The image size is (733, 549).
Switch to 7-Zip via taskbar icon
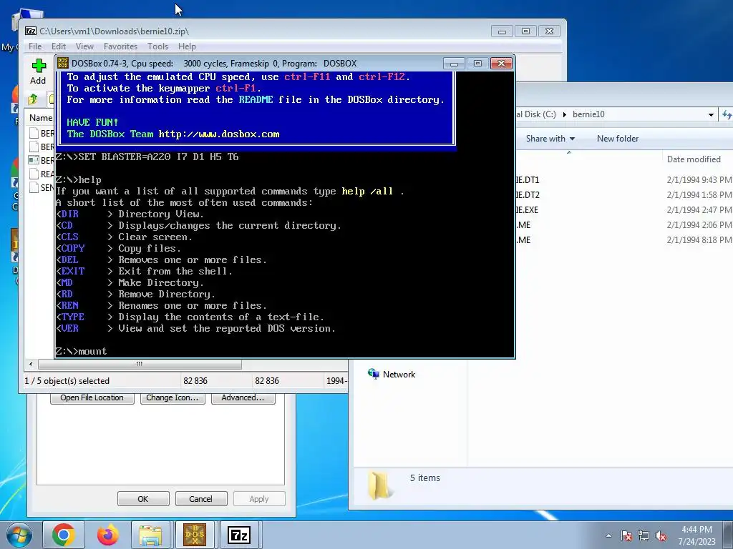click(x=239, y=535)
